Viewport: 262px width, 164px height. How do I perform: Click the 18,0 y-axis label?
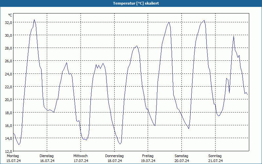(x=9, y=113)
